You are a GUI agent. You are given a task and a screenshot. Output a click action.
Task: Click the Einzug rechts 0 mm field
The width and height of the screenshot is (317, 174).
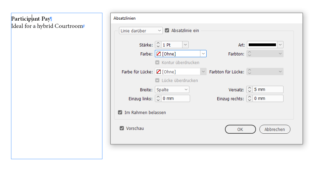pos(268,99)
